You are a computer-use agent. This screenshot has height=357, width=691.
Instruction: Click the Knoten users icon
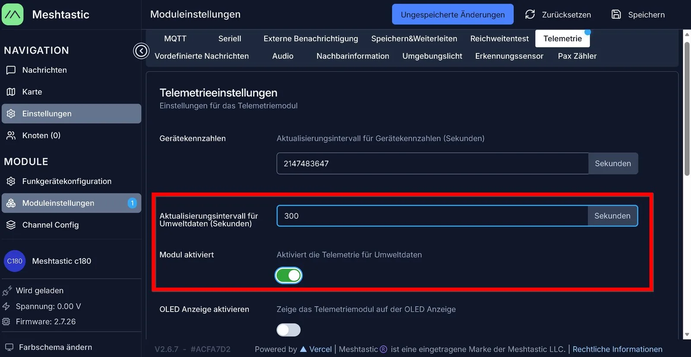pos(11,135)
